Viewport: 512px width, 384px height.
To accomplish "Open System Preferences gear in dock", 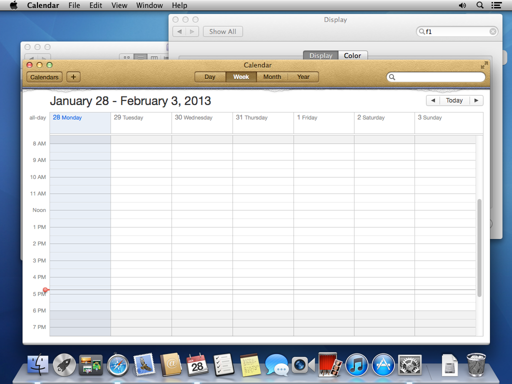I will [410, 365].
